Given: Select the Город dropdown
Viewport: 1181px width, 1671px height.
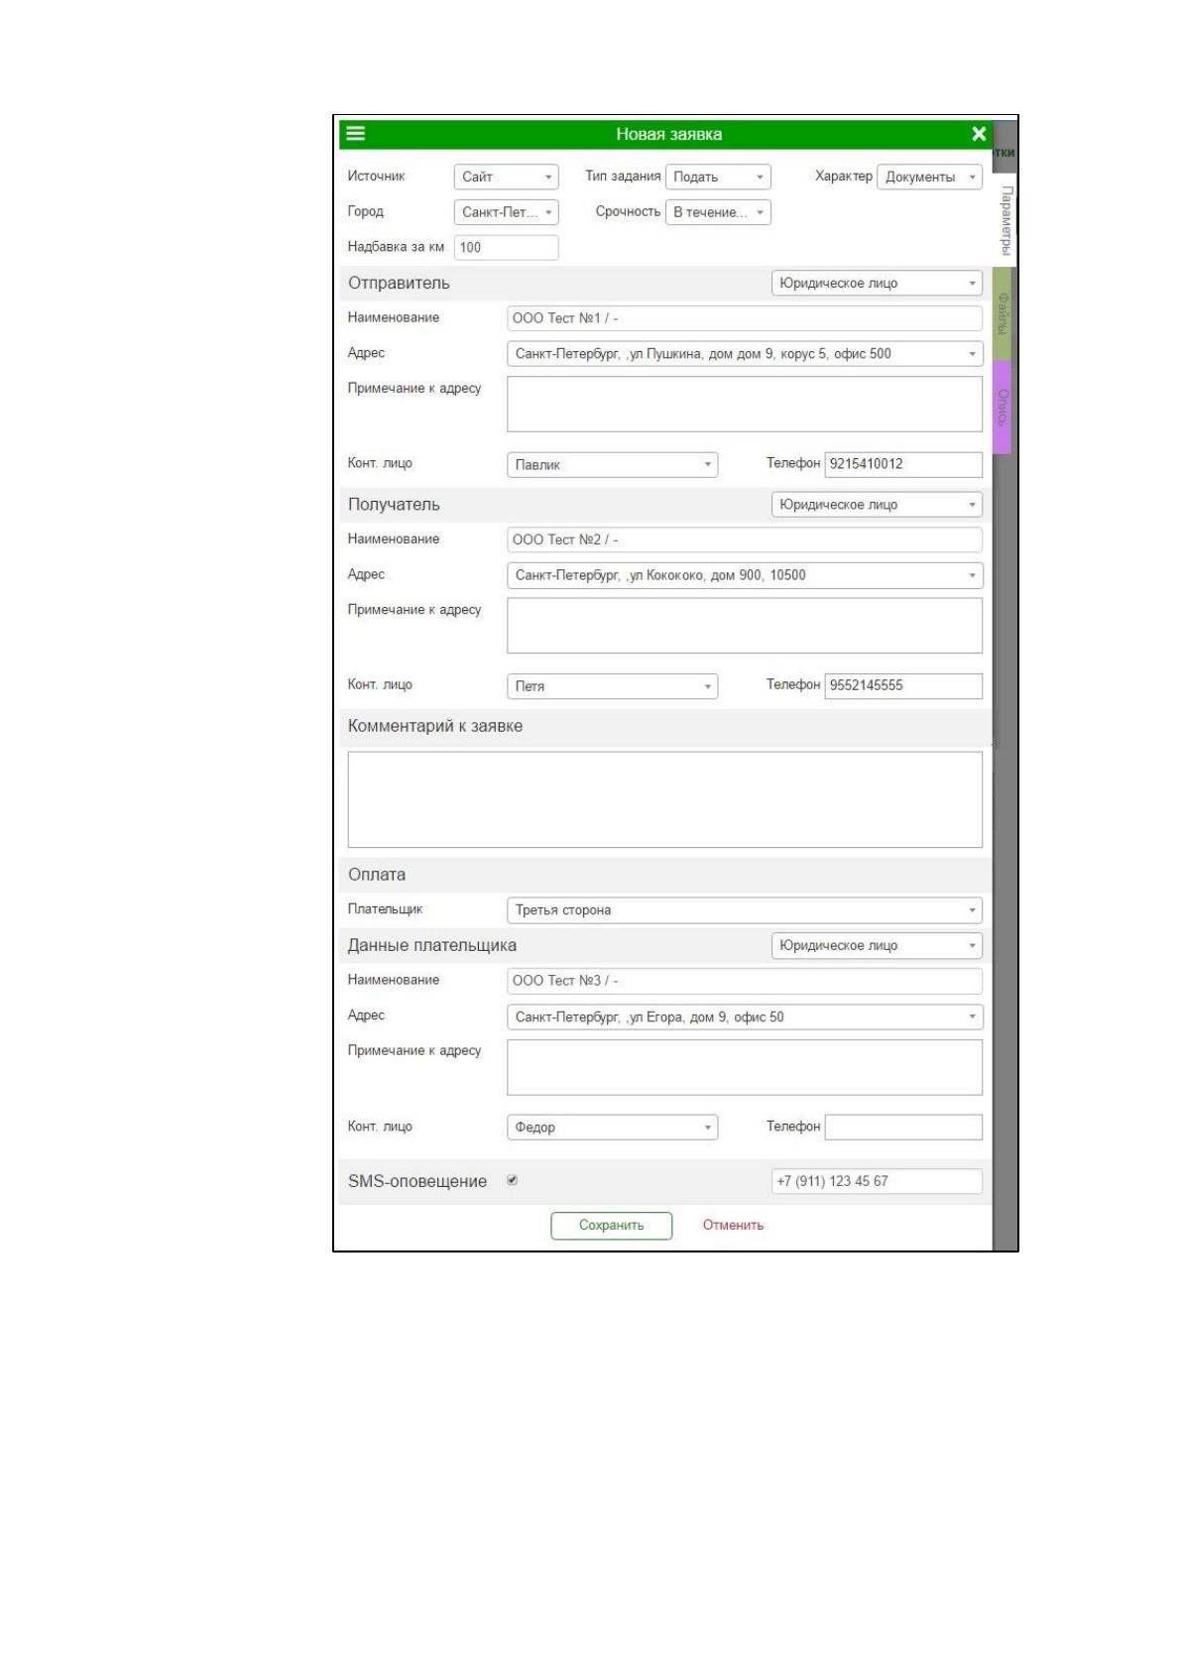Looking at the screenshot, I should click(507, 212).
